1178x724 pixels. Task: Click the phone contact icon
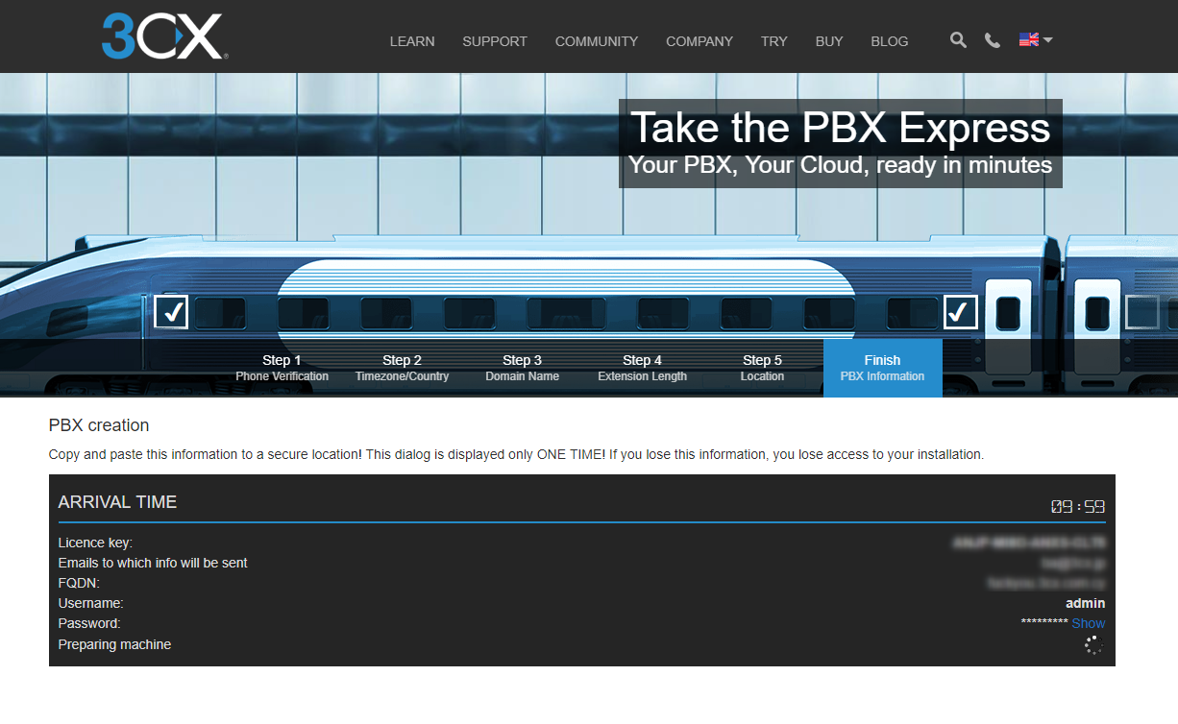click(x=993, y=40)
